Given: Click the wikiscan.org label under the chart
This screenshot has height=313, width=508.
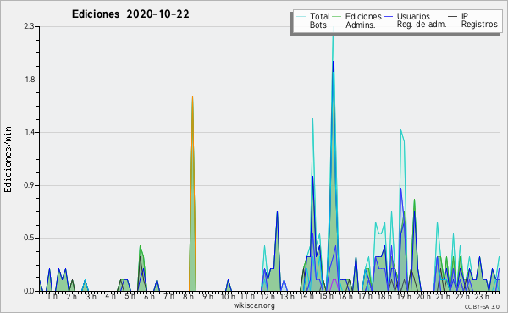Looking at the screenshot, I should 254,305.
